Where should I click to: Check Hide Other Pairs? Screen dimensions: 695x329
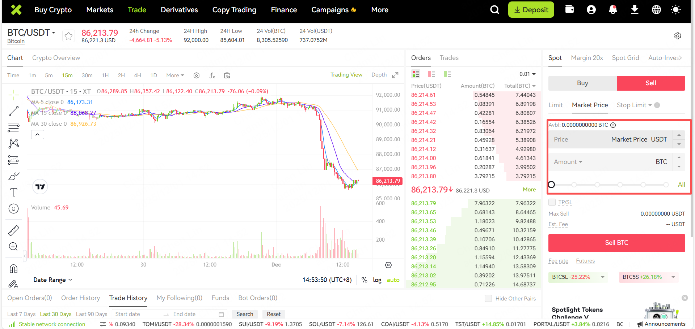(x=488, y=298)
